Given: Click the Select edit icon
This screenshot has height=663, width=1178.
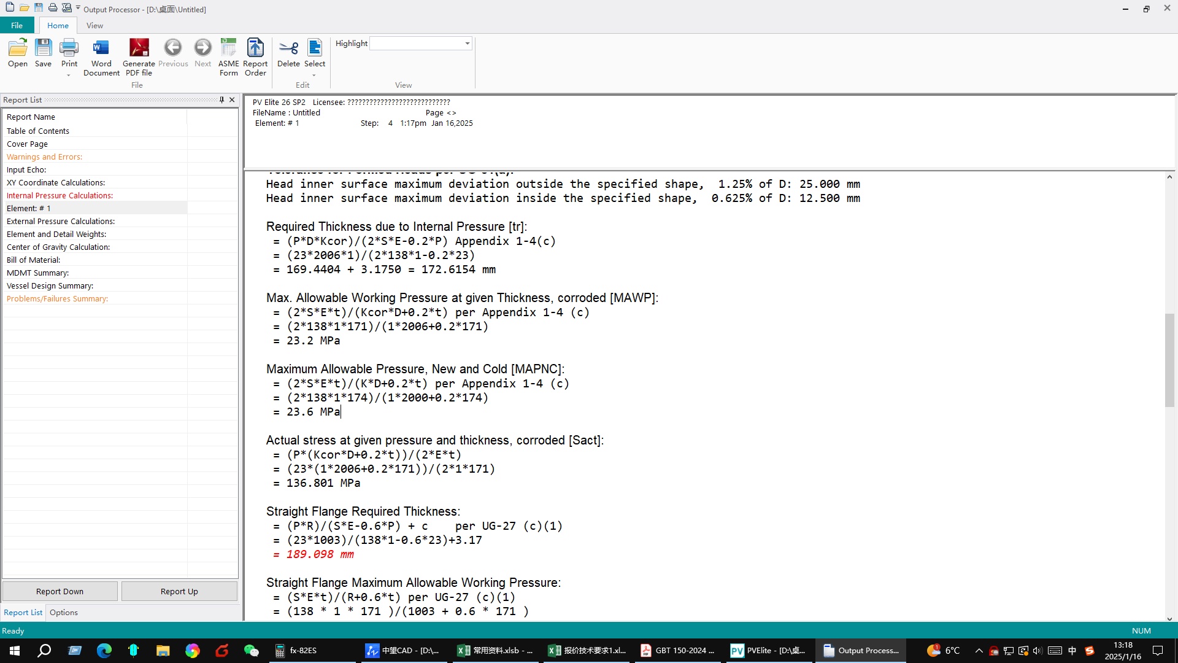Looking at the screenshot, I should pyautogui.click(x=315, y=53).
